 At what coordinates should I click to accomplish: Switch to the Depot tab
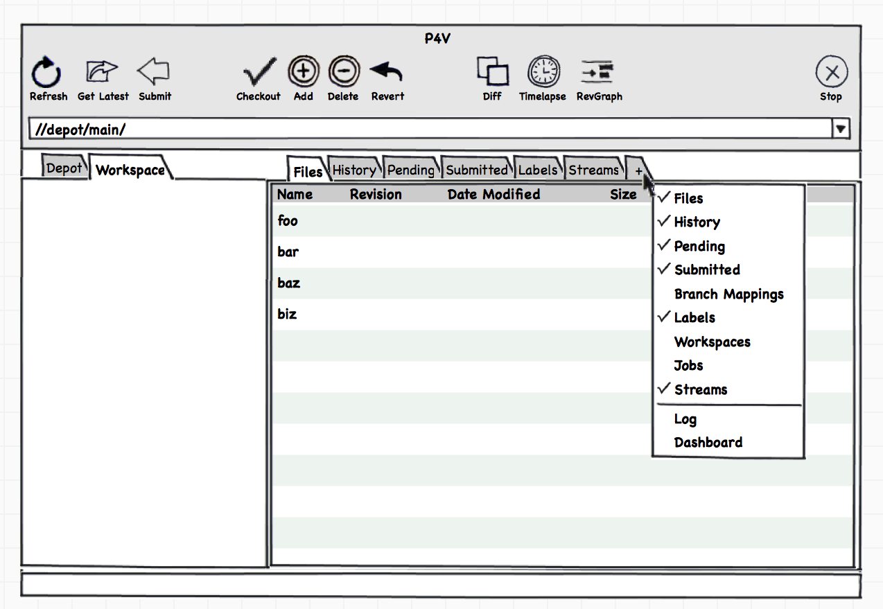tap(64, 168)
